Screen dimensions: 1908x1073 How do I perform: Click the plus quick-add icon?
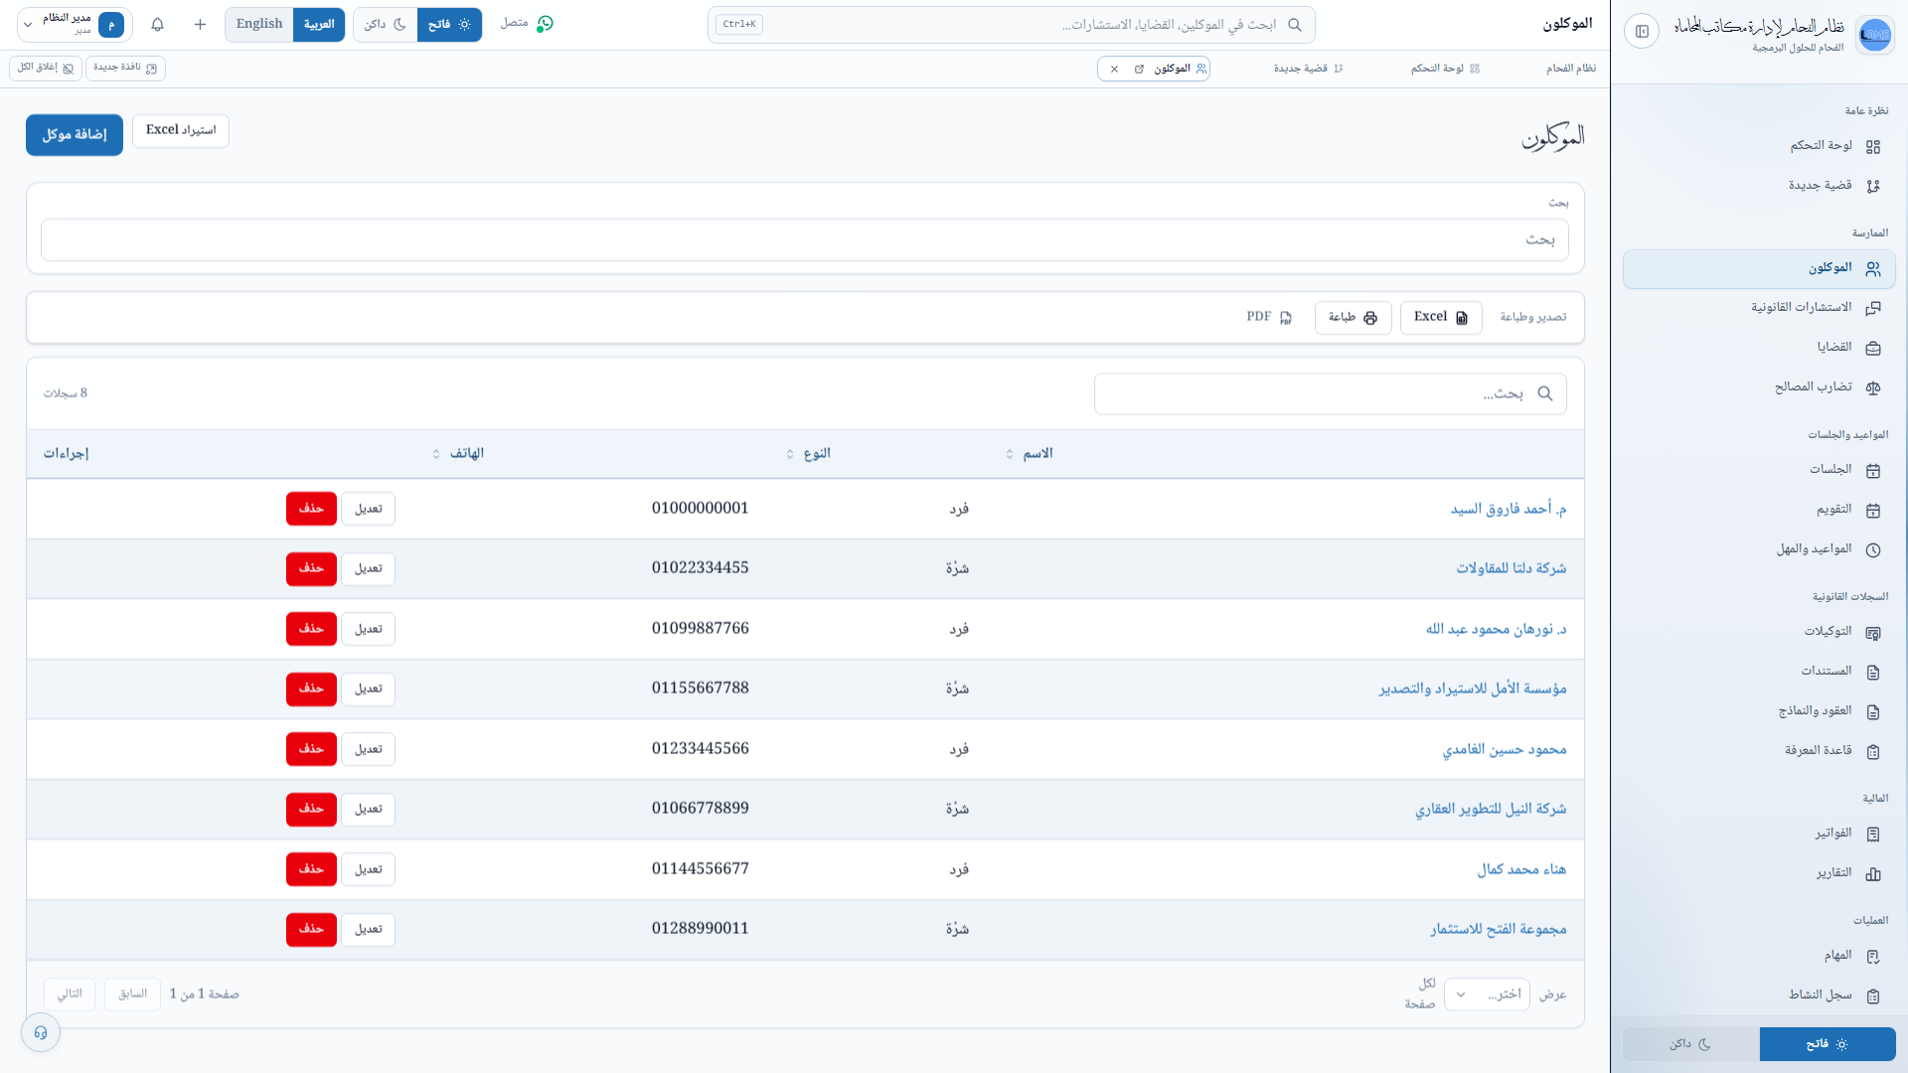point(200,24)
